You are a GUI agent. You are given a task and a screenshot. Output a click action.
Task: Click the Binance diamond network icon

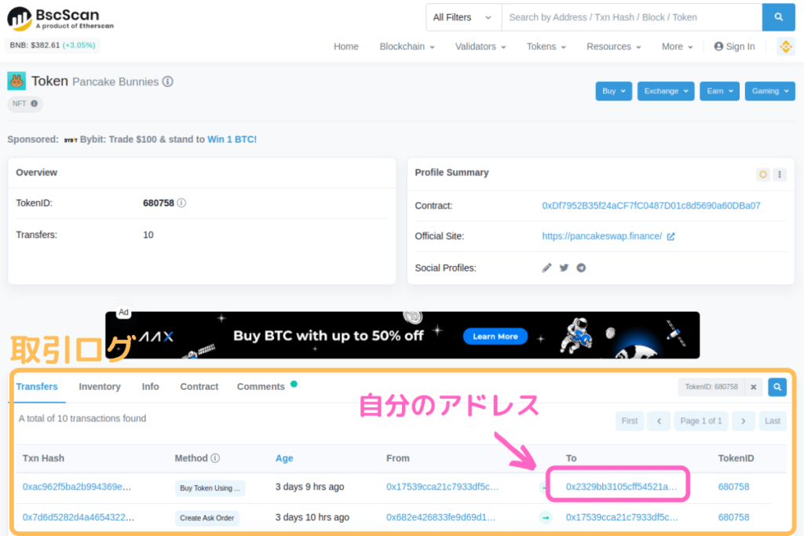coord(785,46)
